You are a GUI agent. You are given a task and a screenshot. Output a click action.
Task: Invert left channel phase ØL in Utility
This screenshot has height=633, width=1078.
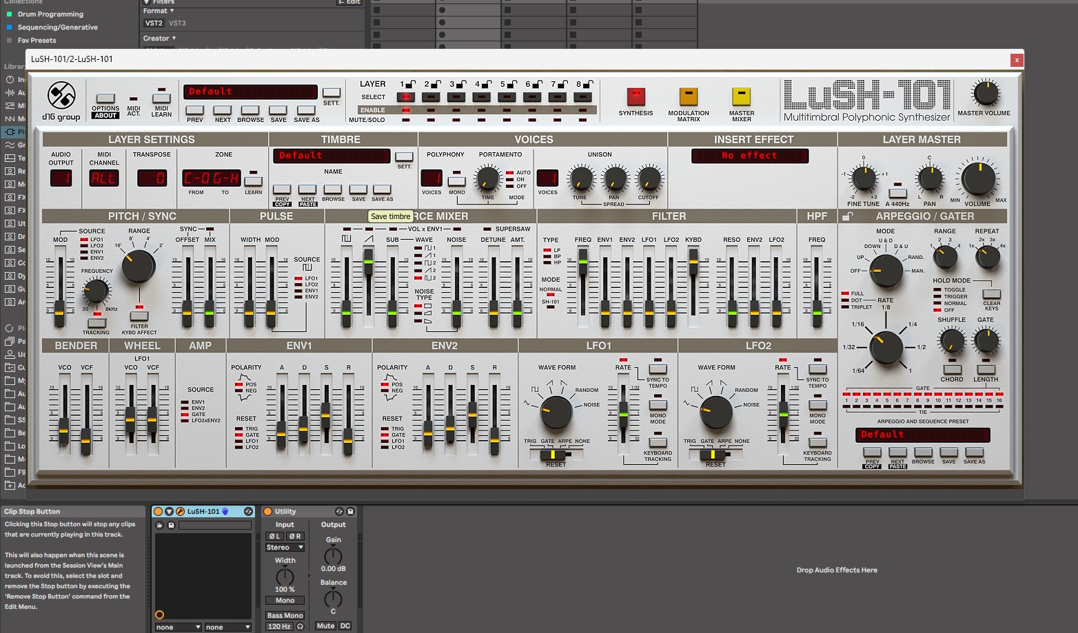pyautogui.click(x=274, y=537)
